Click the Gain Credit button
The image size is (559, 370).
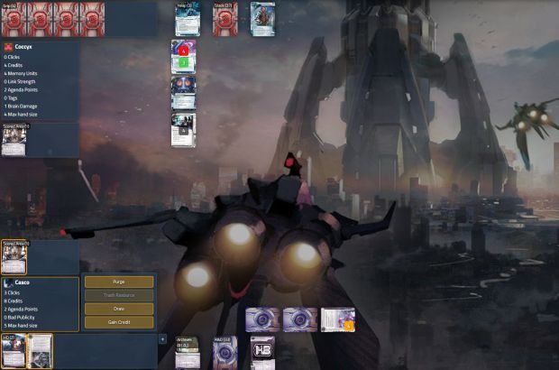(119, 322)
